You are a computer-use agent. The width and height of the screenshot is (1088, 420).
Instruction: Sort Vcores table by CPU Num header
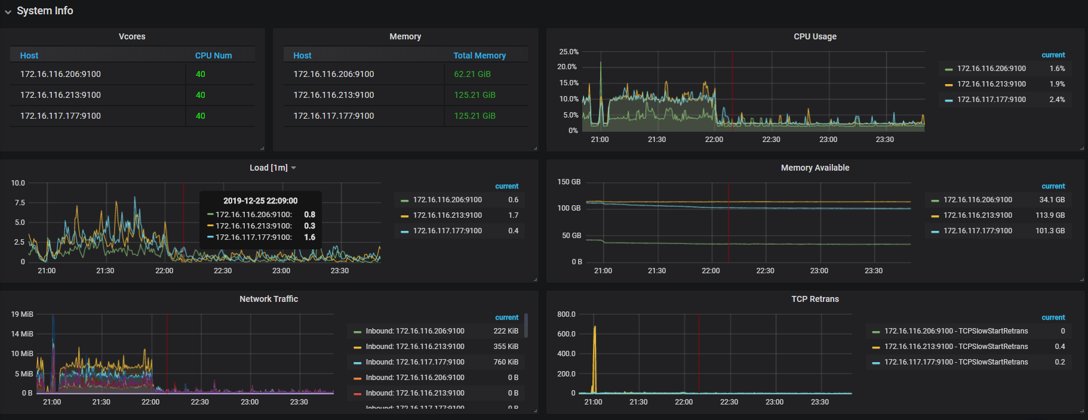[x=213, y=55]
